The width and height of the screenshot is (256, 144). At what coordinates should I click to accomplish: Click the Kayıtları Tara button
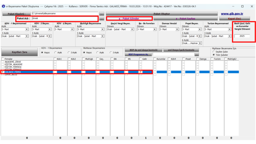click(19, 52)
